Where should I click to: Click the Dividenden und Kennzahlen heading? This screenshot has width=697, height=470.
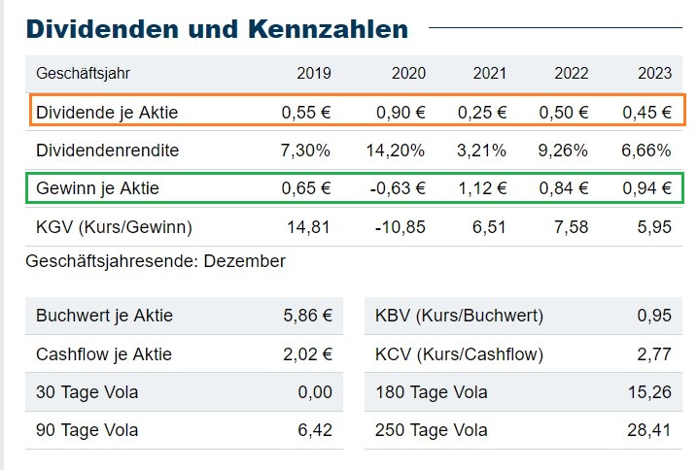217,29
